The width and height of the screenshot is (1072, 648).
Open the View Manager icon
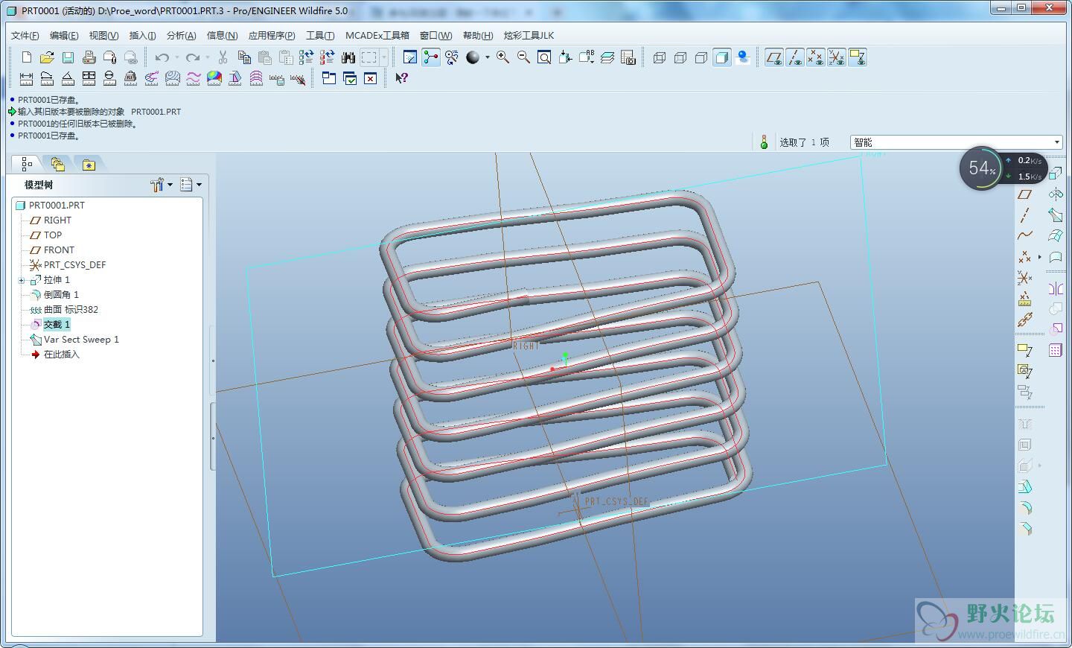click(x=628, y=57)
